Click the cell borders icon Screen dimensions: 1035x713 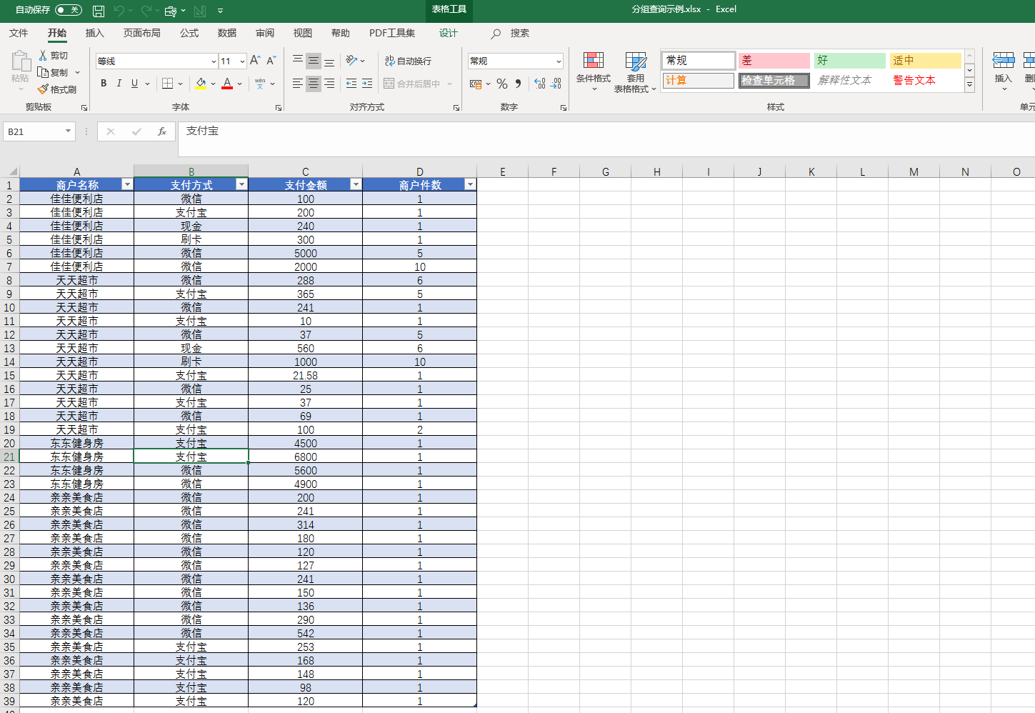point(167,84)
